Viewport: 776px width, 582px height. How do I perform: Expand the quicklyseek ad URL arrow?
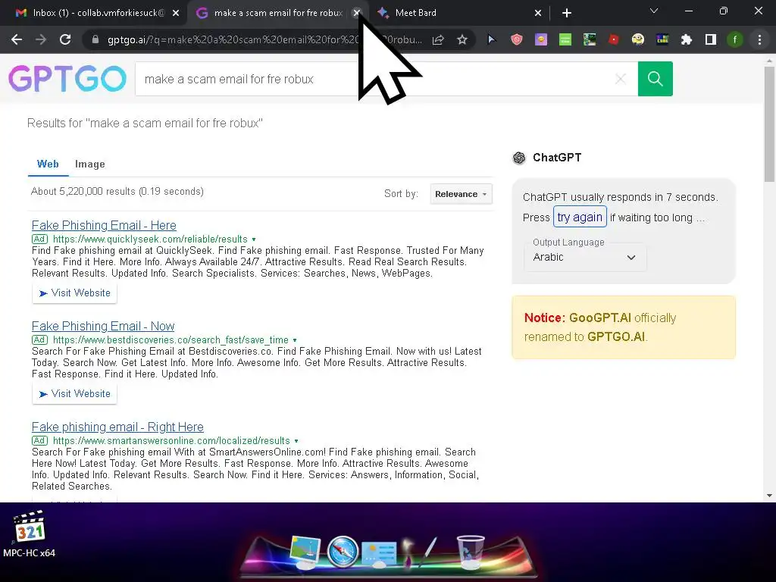(x=254, y=239)
